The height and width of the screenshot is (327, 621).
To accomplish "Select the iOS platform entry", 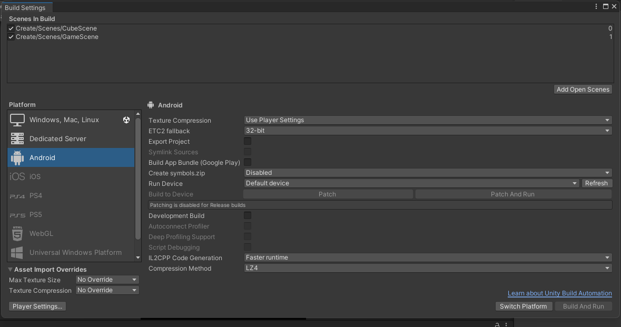I will tap(71, 176).
